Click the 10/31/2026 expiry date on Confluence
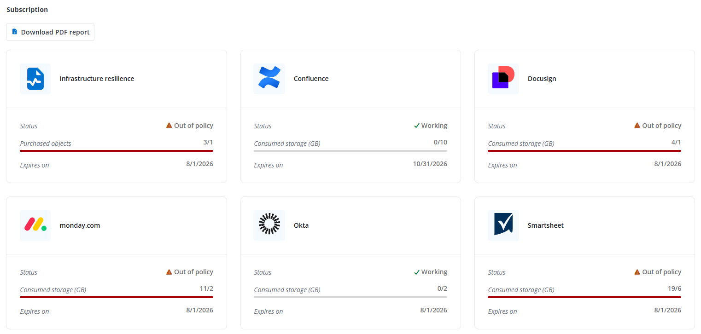 430,164
